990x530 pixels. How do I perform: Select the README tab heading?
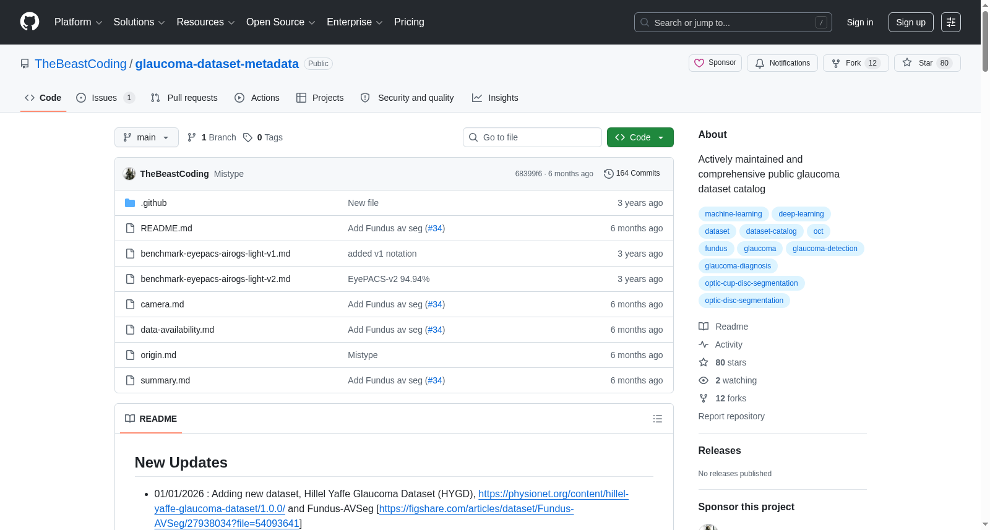151,419
